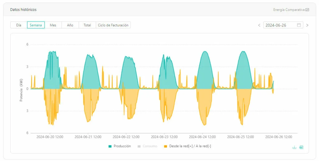This screenshot has width=319, height=161.
Task: Click axis label 2024-06-26 12:00
Action: [x=279, y=137]
